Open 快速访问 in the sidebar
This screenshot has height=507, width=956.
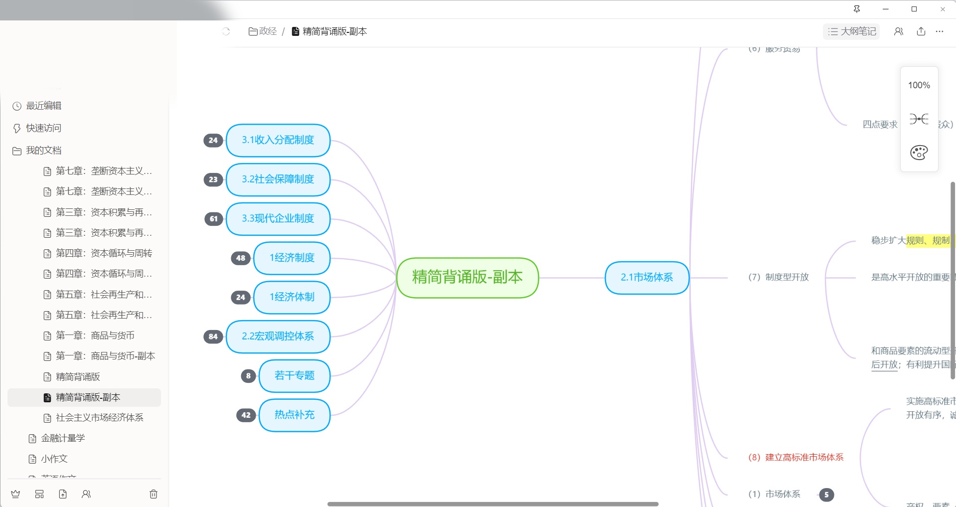coord(43,128)
